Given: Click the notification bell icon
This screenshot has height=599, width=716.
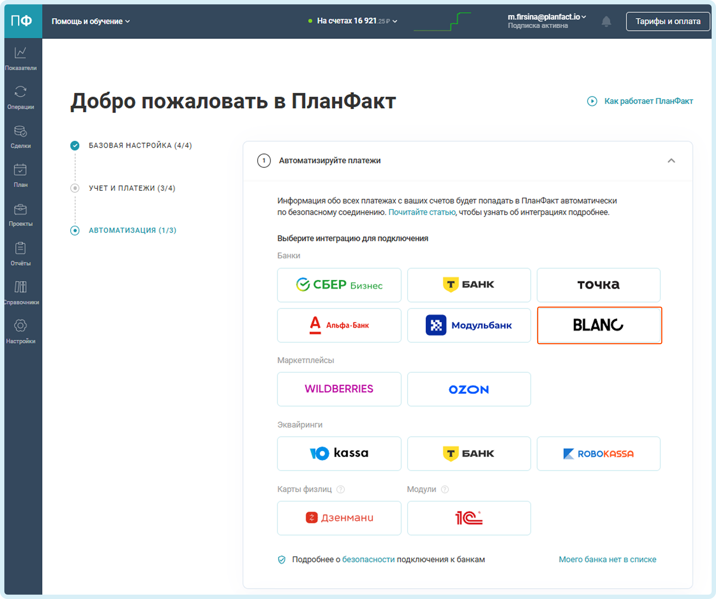Looking at the screenshot, I should point(606,21).
